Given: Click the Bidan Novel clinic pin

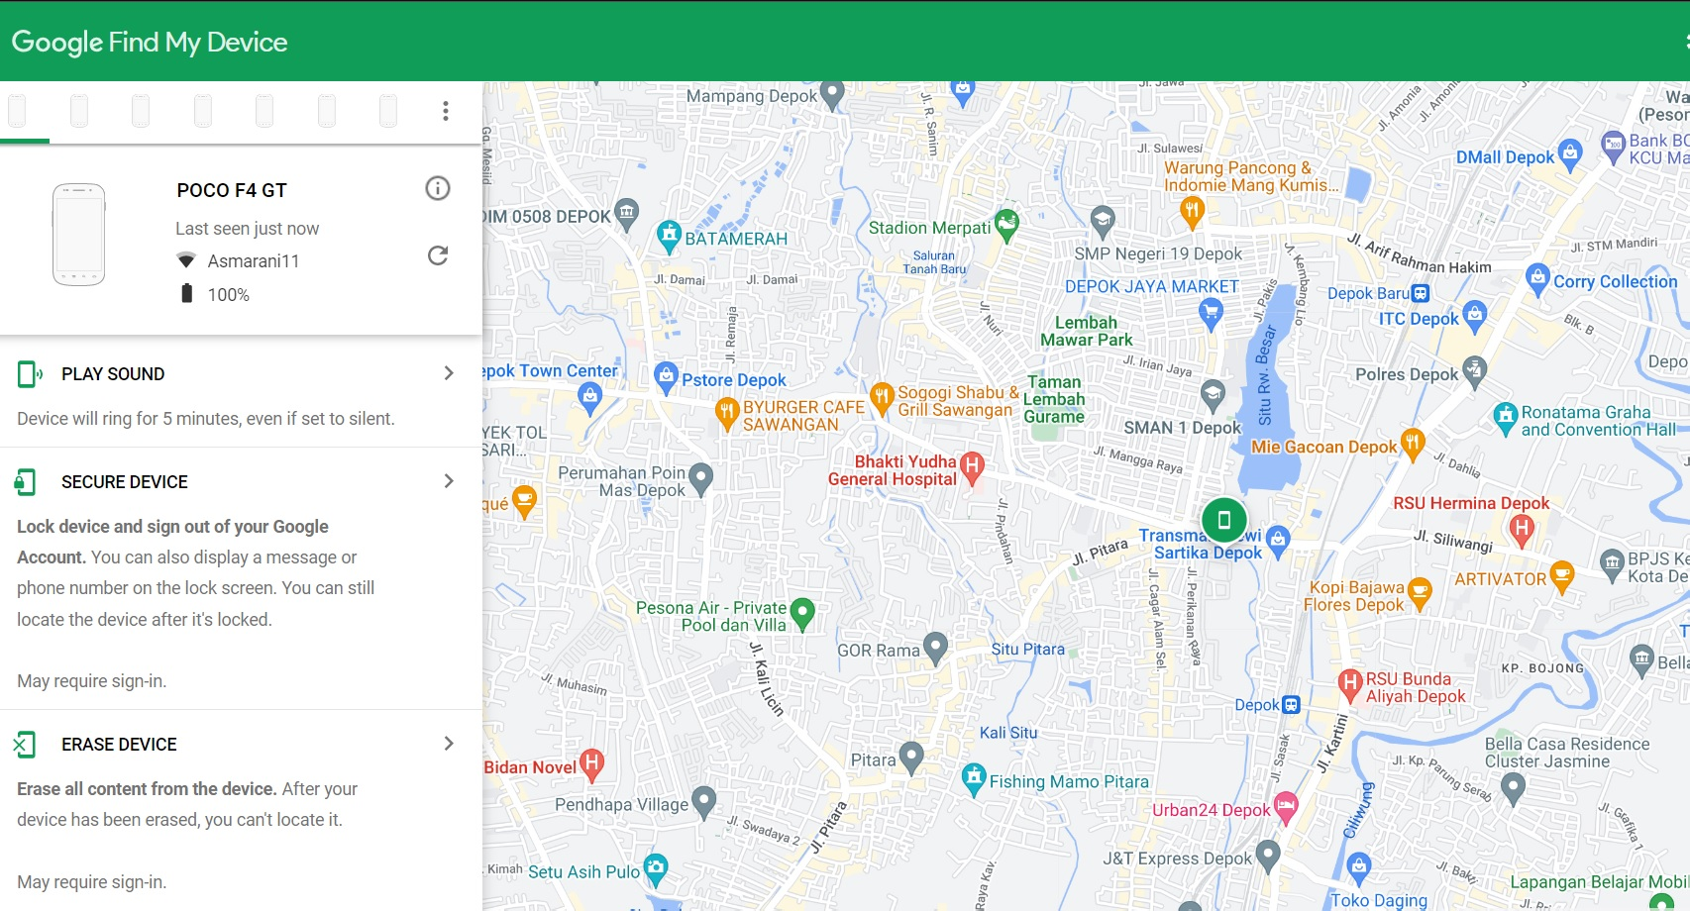Looking at the screenshot, I should click(591, 764).
